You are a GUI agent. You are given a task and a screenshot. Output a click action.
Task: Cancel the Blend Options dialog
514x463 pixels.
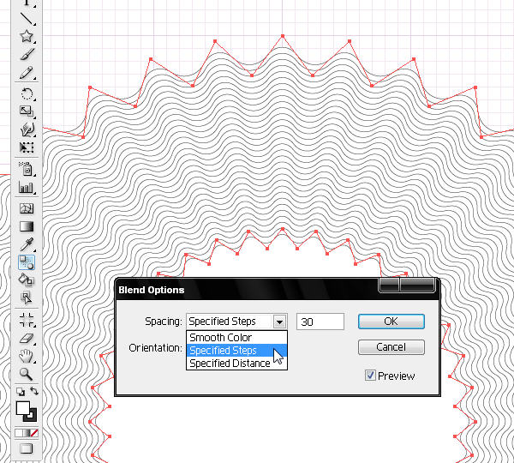click(391, 347)
